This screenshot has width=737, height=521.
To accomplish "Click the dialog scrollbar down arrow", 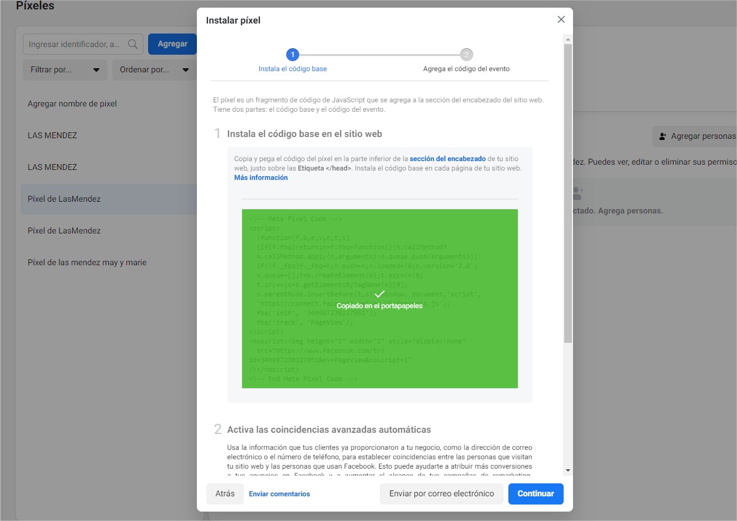I will [568, 470].
